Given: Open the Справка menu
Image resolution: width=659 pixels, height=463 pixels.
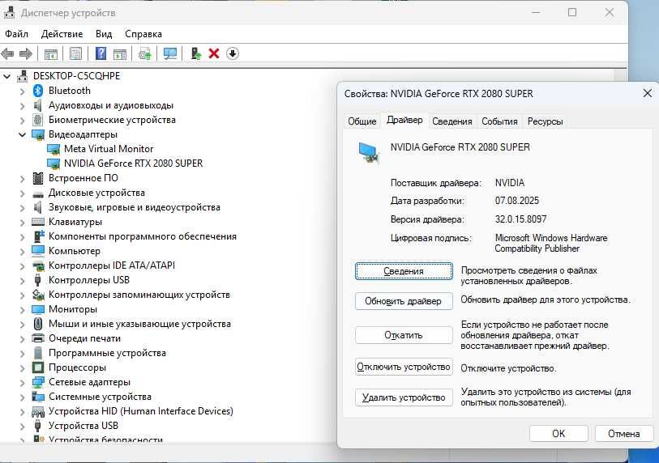Looking at the screenshot, I should (143, 34).
